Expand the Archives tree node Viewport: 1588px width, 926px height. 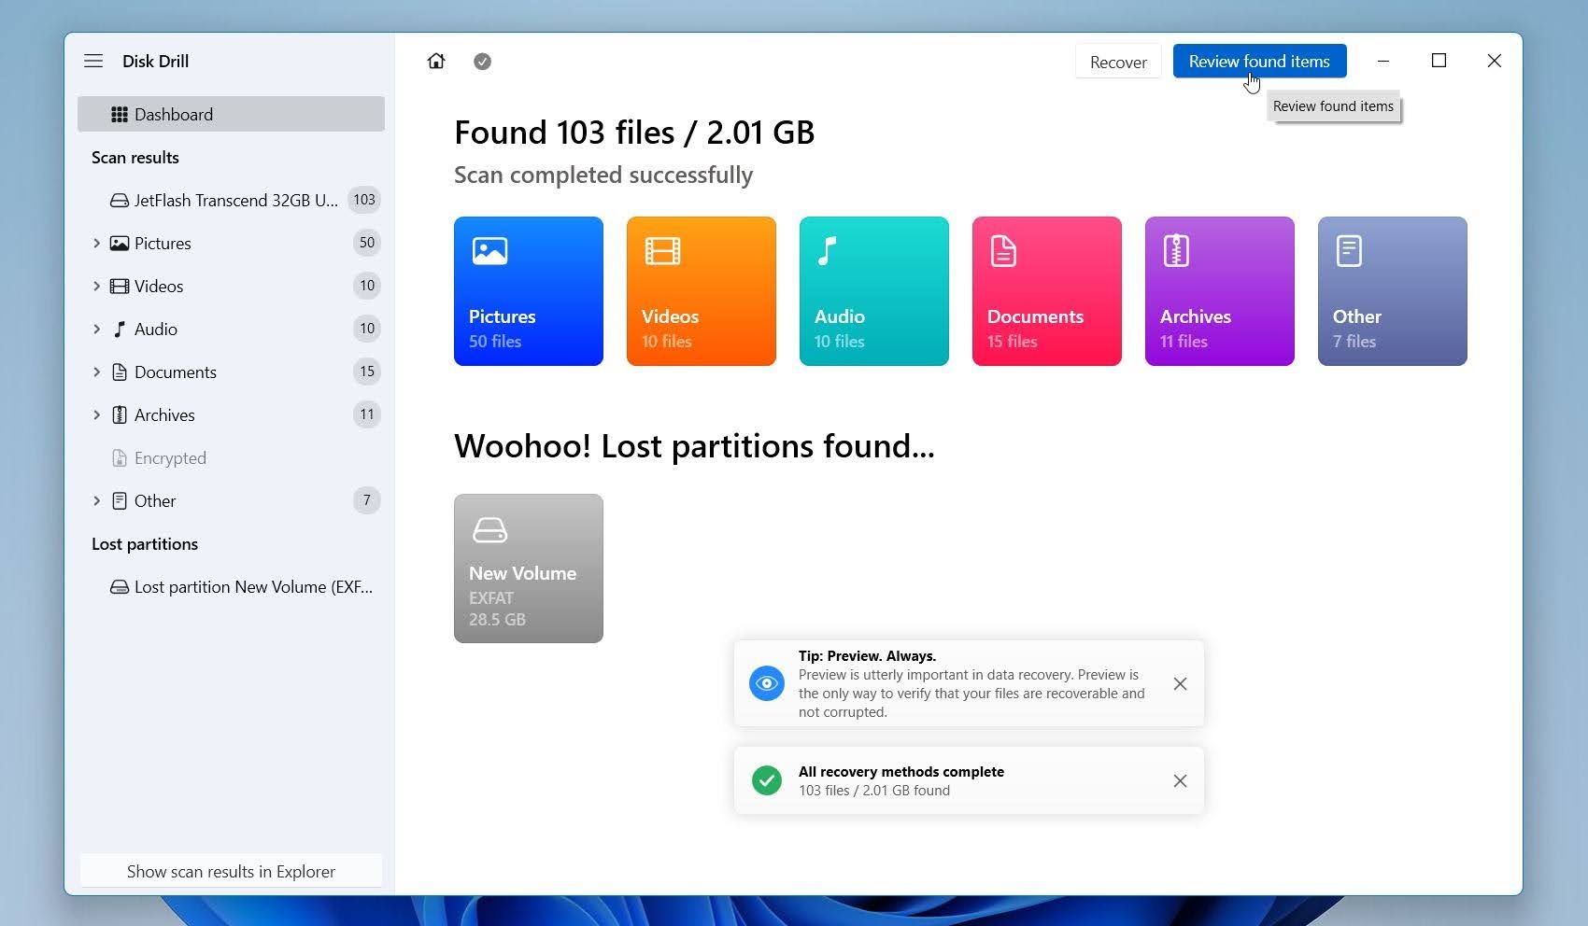click(96, 414)
